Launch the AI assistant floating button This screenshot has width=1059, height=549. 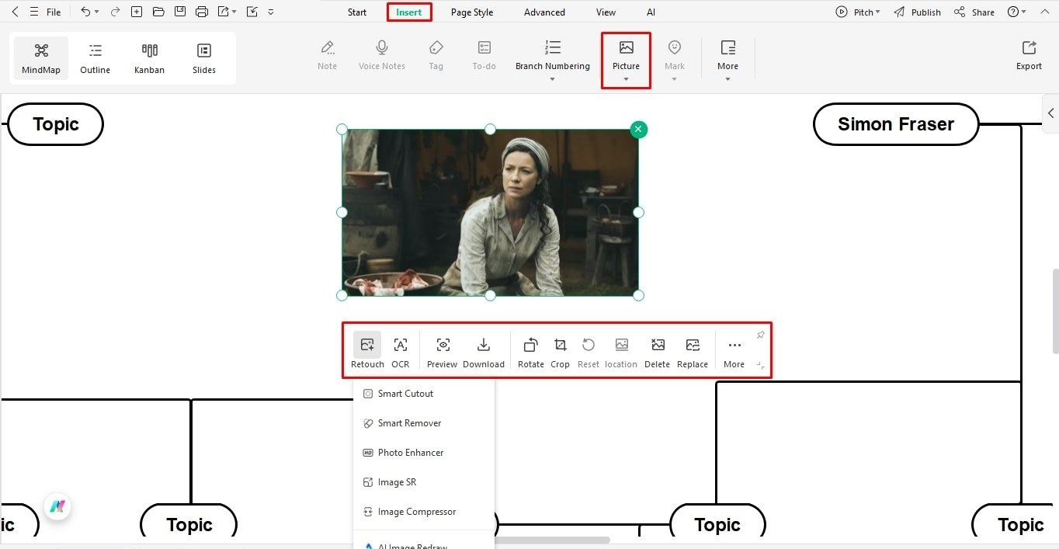click(x=57, y=506)
